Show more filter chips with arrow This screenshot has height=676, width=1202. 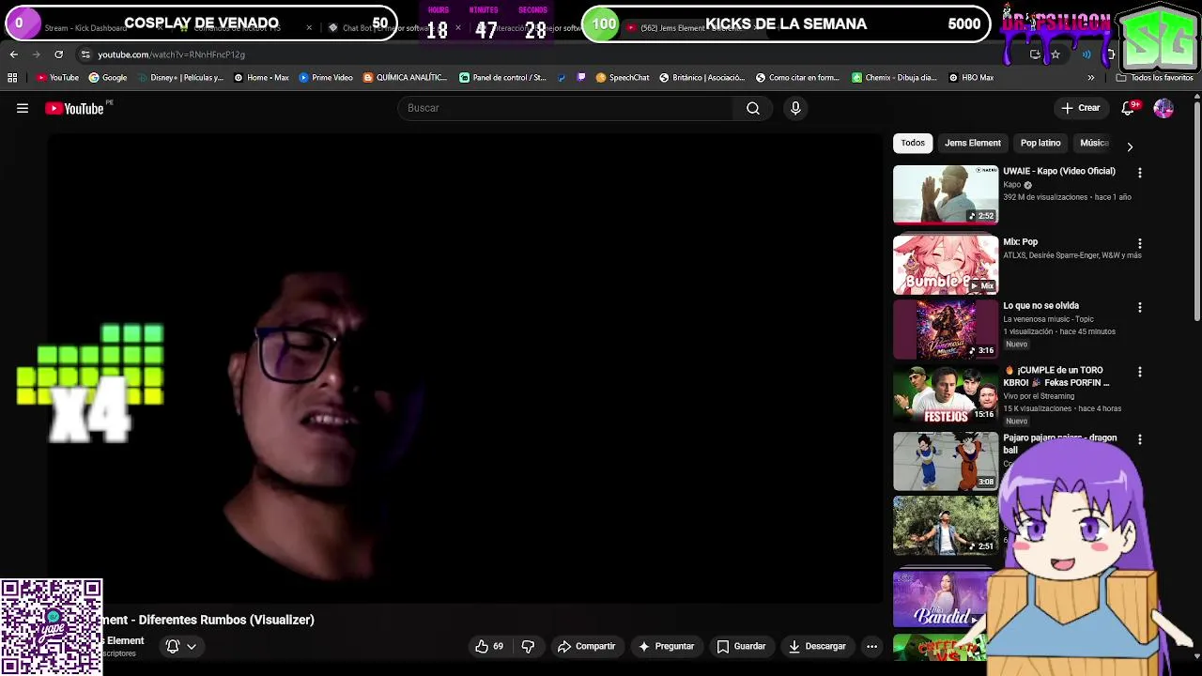coord(1130,146)
